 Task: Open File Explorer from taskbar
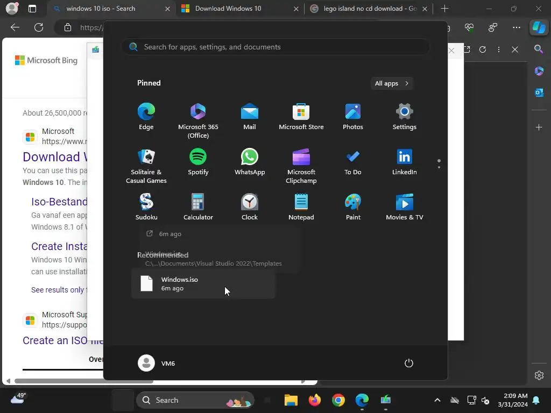tap(291, 400)
